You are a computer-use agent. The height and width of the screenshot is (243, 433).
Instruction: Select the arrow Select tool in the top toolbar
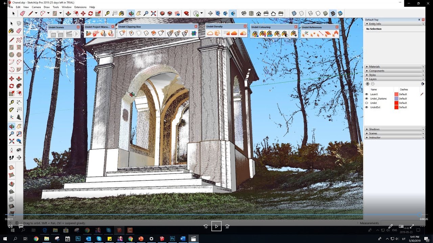pos(14,13)
